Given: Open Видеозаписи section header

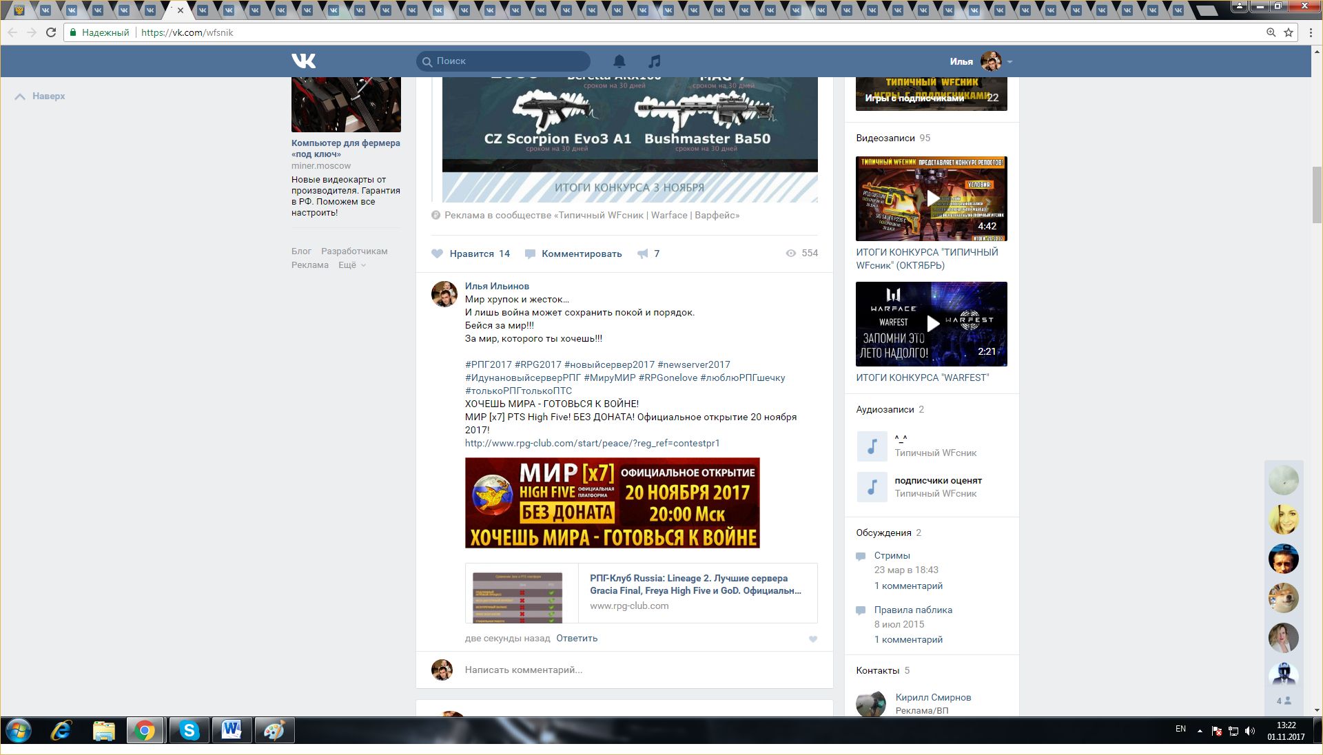Looking at the screenshot, I should click(x=885, y=138).
